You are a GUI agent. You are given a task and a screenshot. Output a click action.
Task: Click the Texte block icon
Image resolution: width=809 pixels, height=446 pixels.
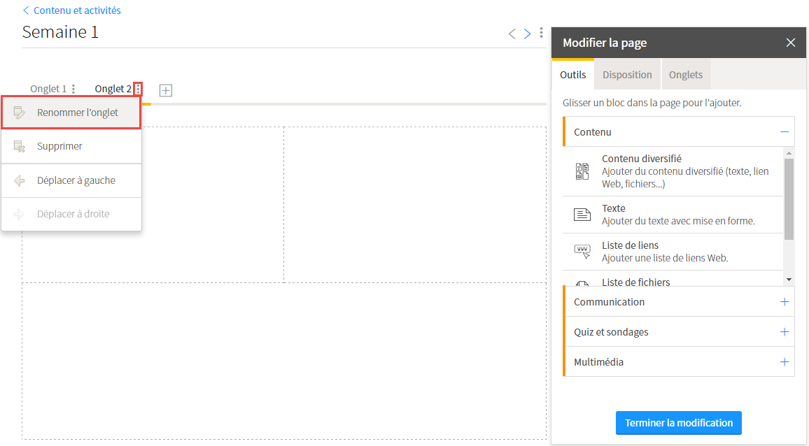click(582, 215)
